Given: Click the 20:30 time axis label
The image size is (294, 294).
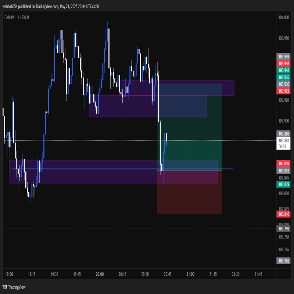Looking at the screenshot, I should 145,274.
